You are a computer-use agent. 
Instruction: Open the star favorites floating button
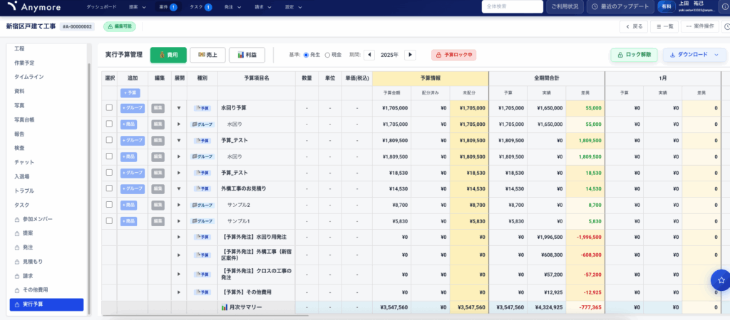point(721,280)
